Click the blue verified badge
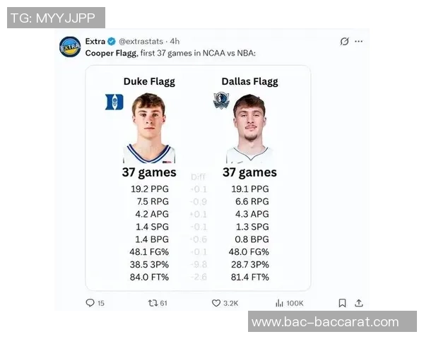 (112, 42)
